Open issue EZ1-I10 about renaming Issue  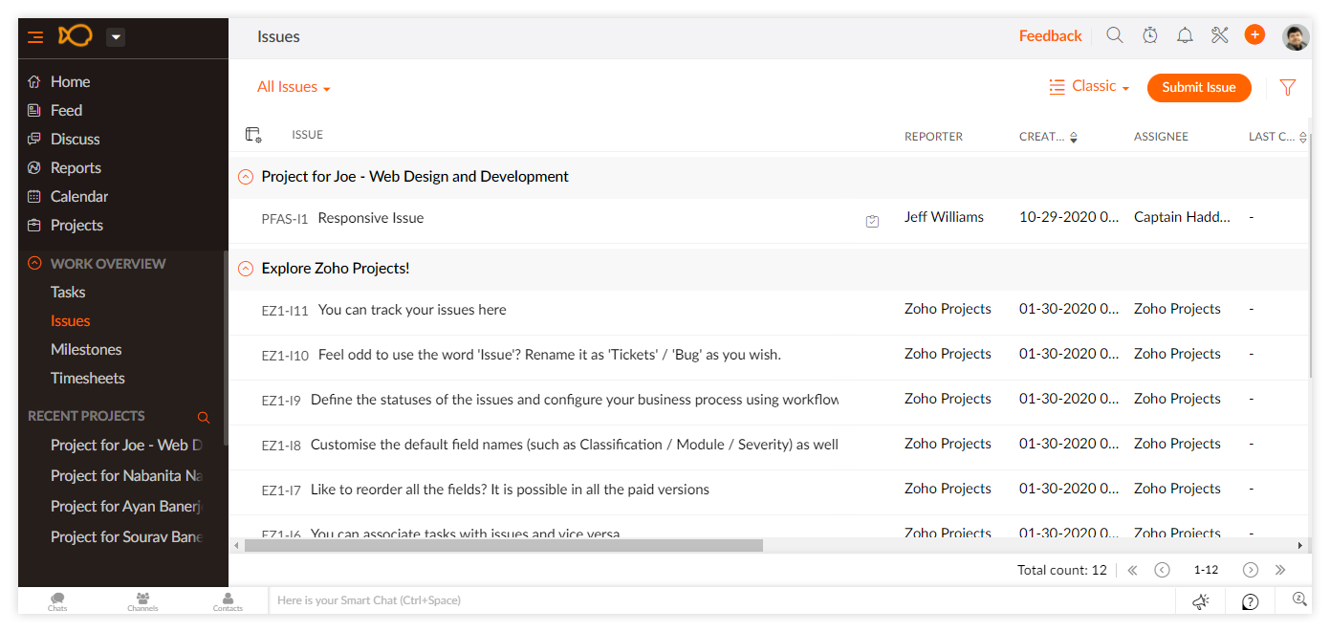[x=550, y=355]
